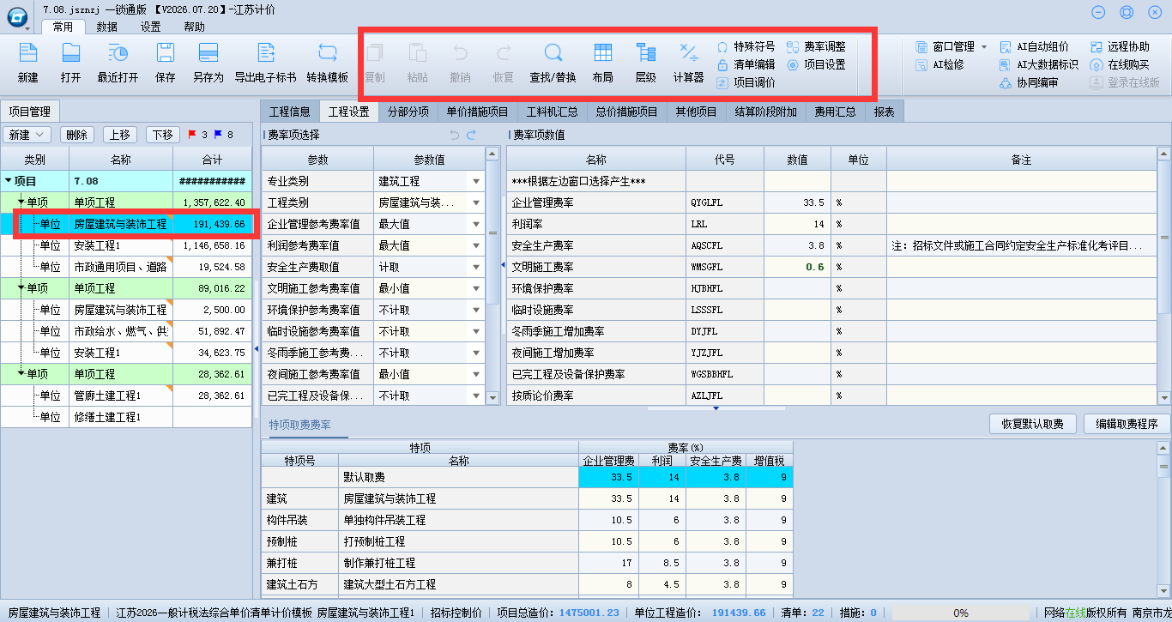Click the 删除 button
The width and height of the screenshot is (1172, 622).
77,135
